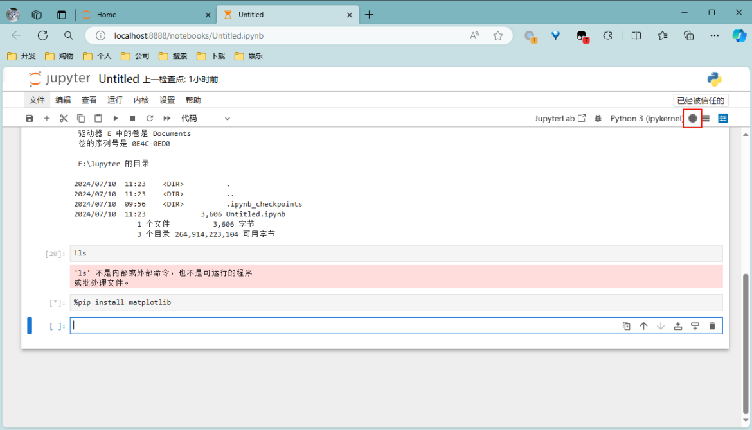Save the notebook
Image resolution: width=752 pixels, height=430 pixels.
(30, 118)
